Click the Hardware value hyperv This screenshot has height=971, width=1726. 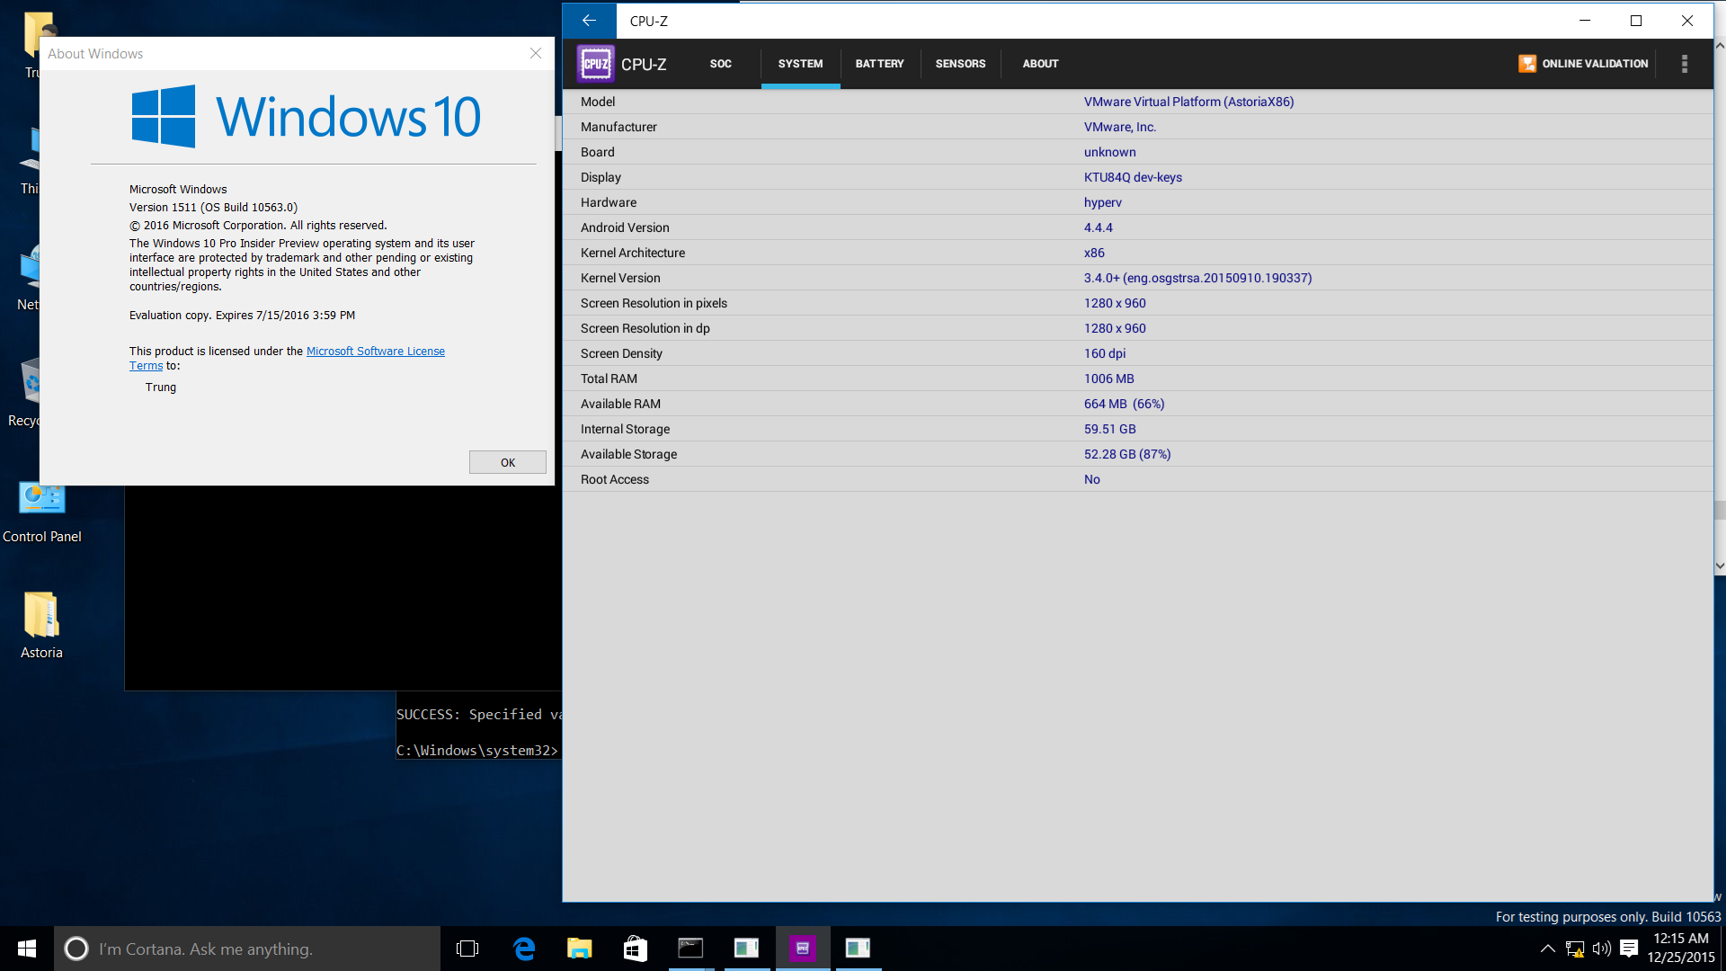pyautogui.click(x=1103, y=202)
